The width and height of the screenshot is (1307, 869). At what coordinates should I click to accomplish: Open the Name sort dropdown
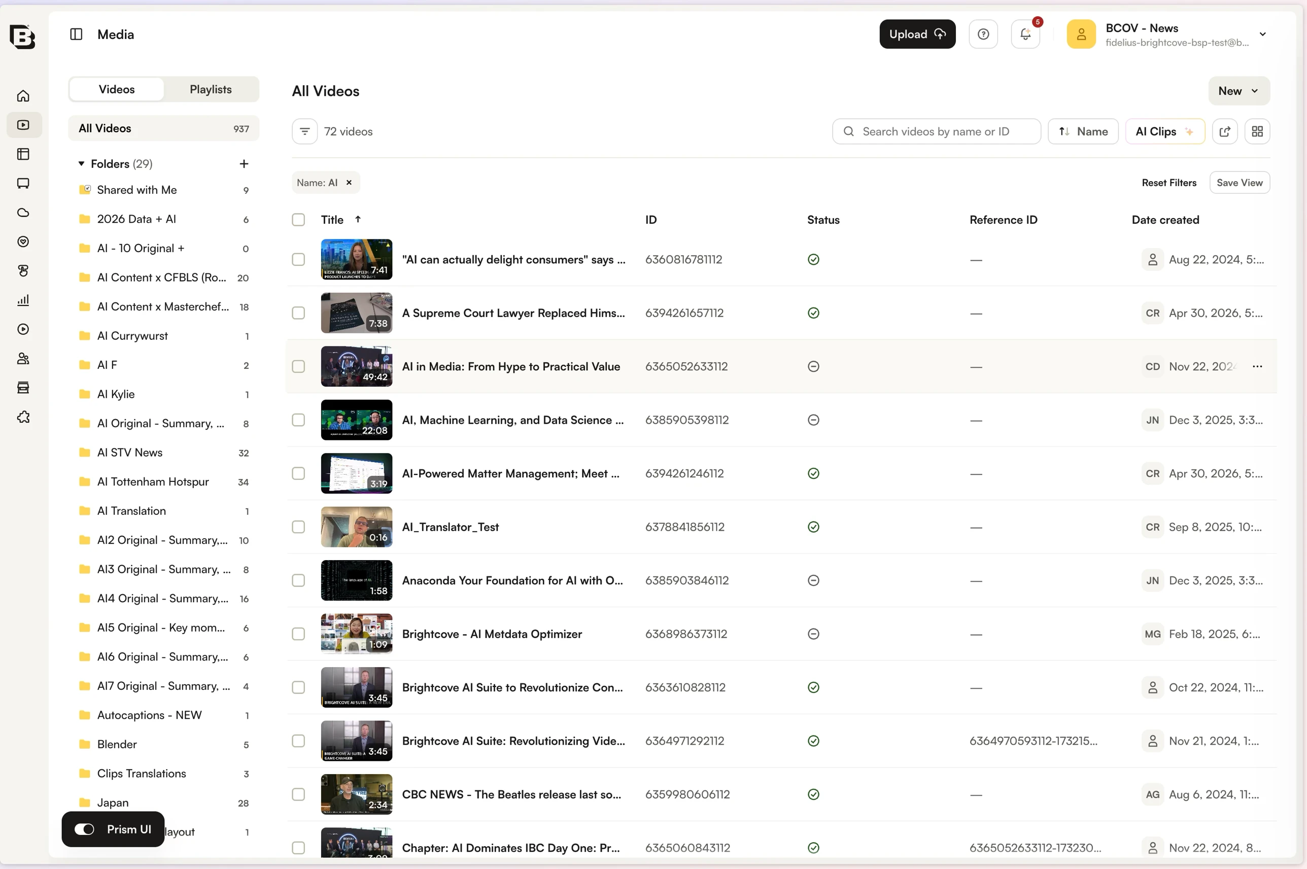[1083, 131]
